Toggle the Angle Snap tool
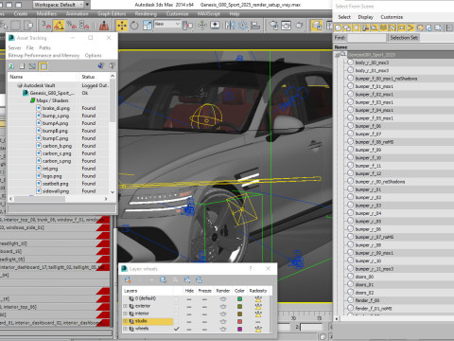454x341 pixels. [59, 25]
